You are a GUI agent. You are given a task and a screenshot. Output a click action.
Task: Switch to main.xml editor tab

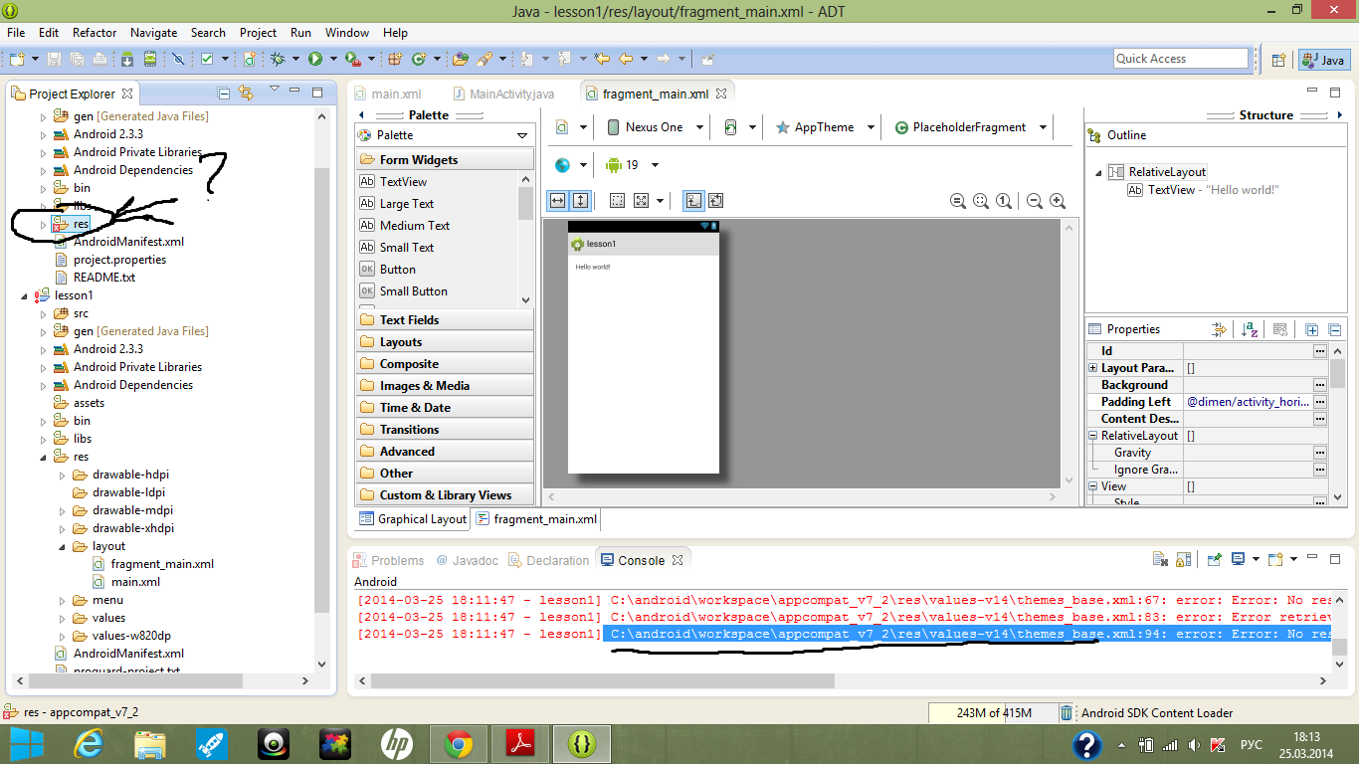388,94
